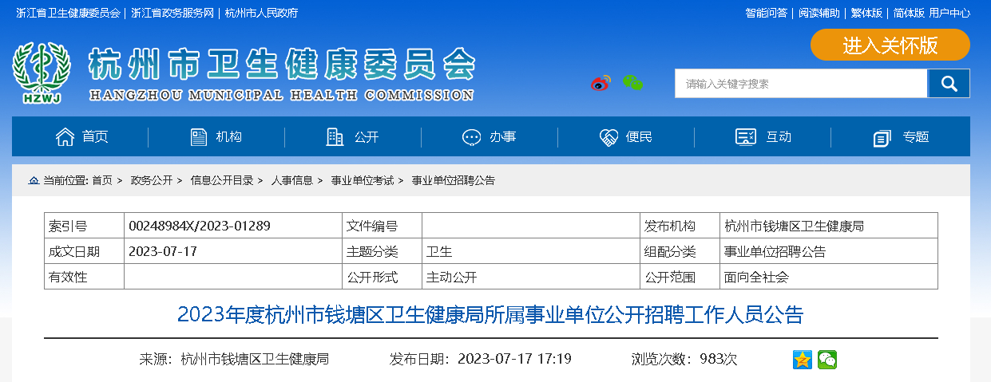Open the 专题 navigation section

pos(901,137)
